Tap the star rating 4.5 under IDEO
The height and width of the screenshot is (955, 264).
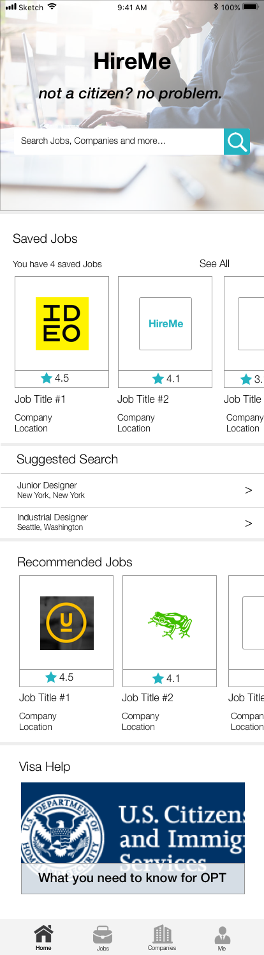(x=55, y=378)
